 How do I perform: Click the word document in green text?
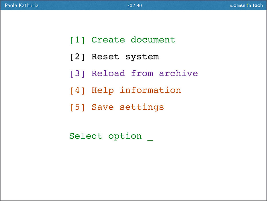click(153, 40)
